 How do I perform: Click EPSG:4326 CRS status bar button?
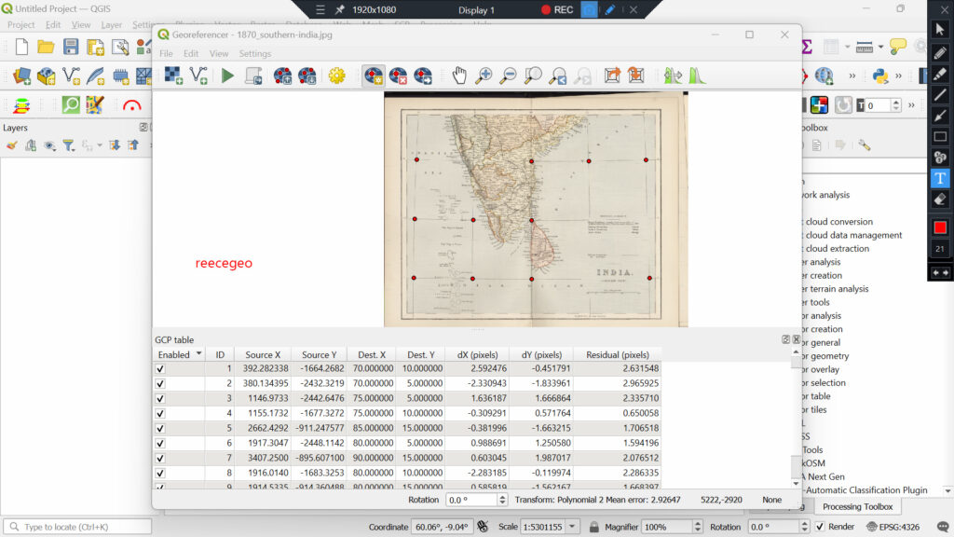coord(893,527)
